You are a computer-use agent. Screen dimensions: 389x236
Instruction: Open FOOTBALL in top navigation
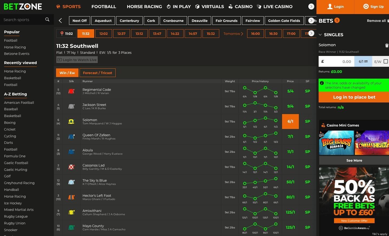coord(104,6)
